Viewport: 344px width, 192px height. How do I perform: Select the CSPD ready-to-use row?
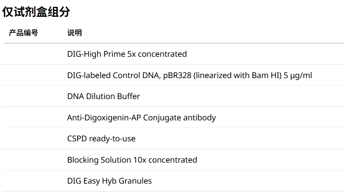pos(101,139)
